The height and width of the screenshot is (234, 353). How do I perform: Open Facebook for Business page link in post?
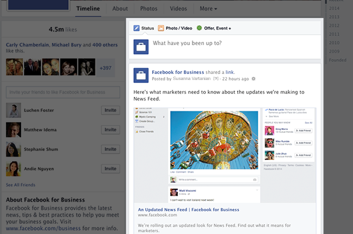pos(178,72)
